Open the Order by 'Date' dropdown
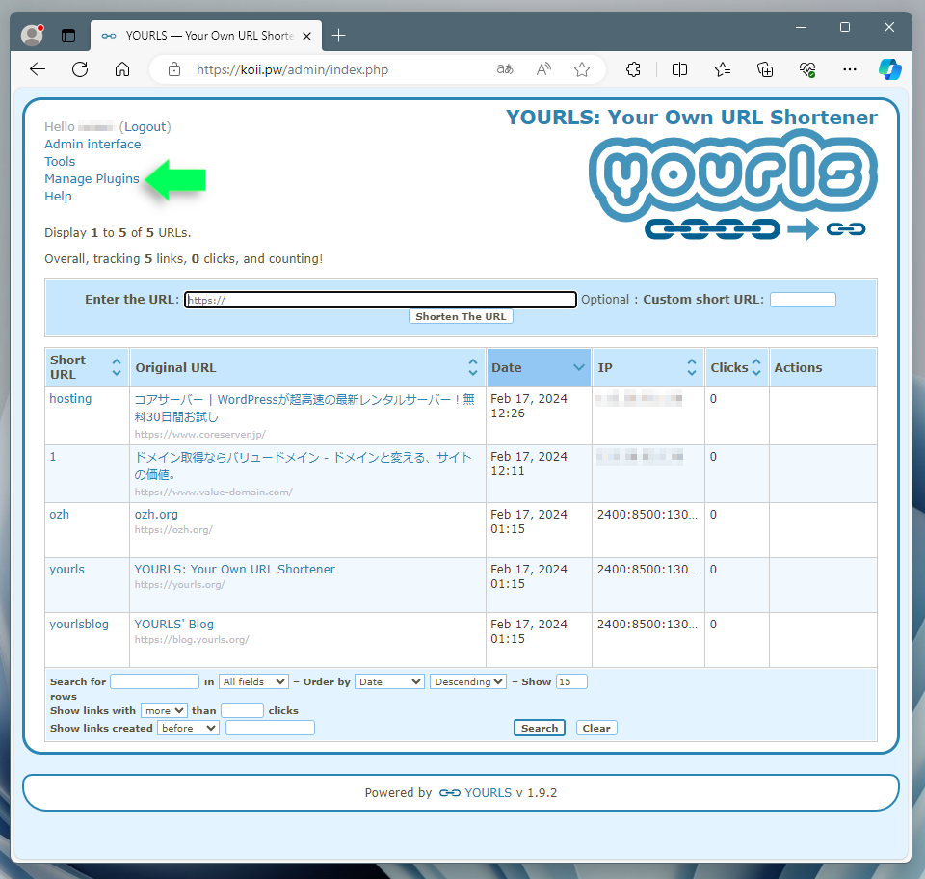 tap(389, 682)
